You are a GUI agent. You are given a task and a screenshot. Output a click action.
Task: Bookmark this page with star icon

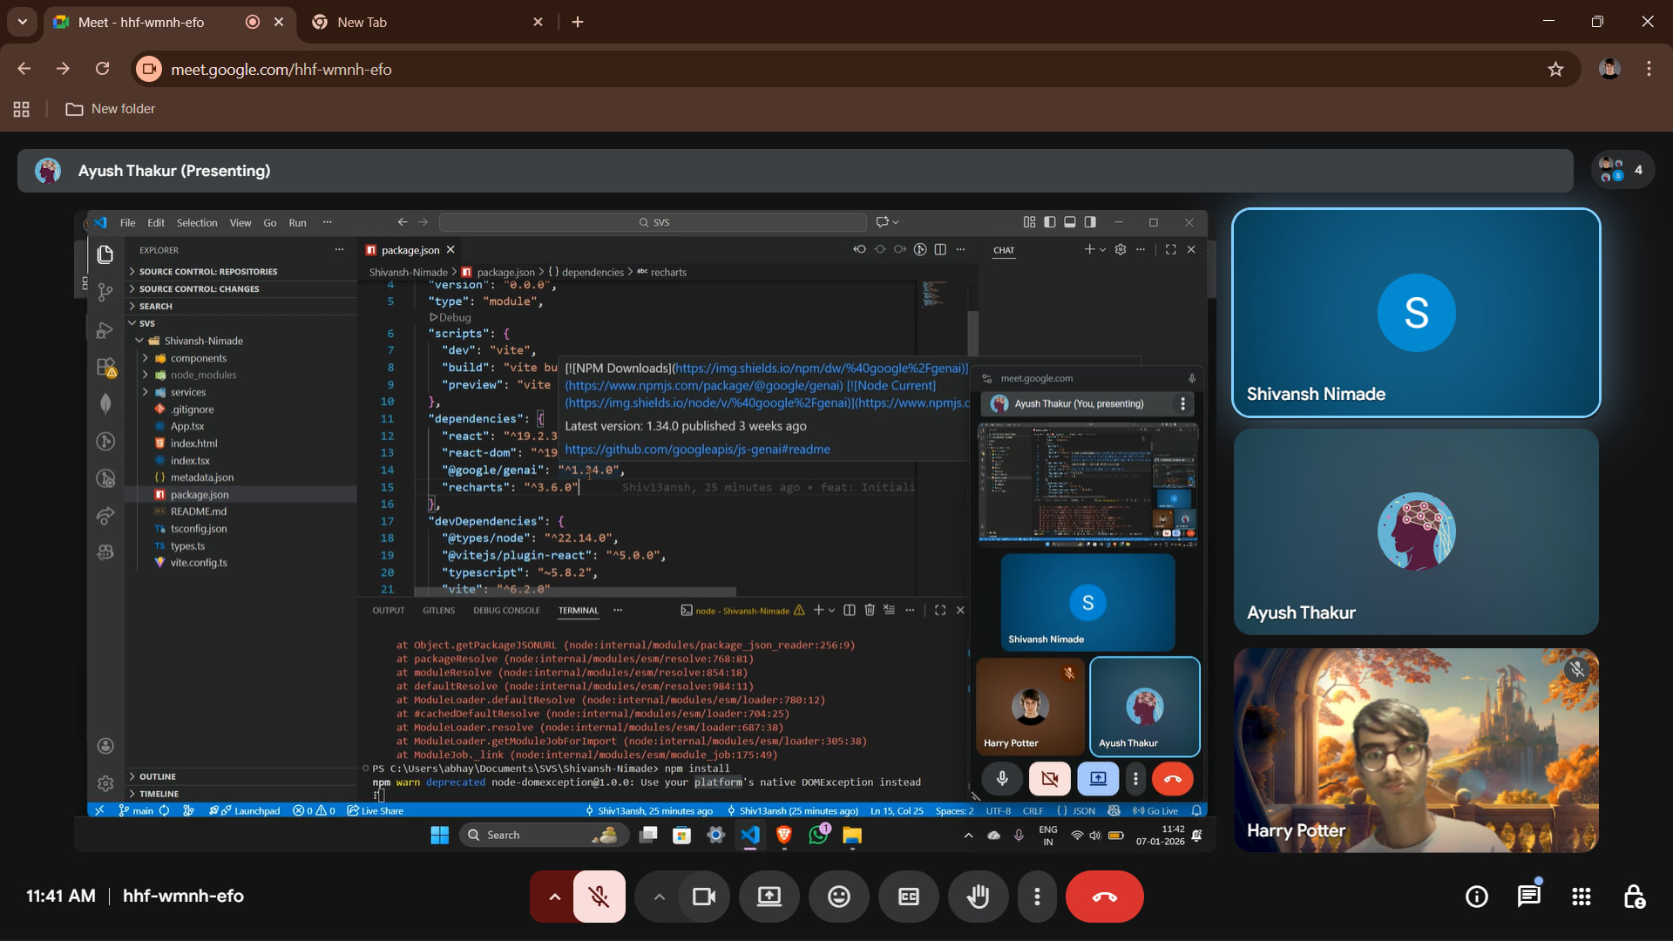[x=1555, y=70]
